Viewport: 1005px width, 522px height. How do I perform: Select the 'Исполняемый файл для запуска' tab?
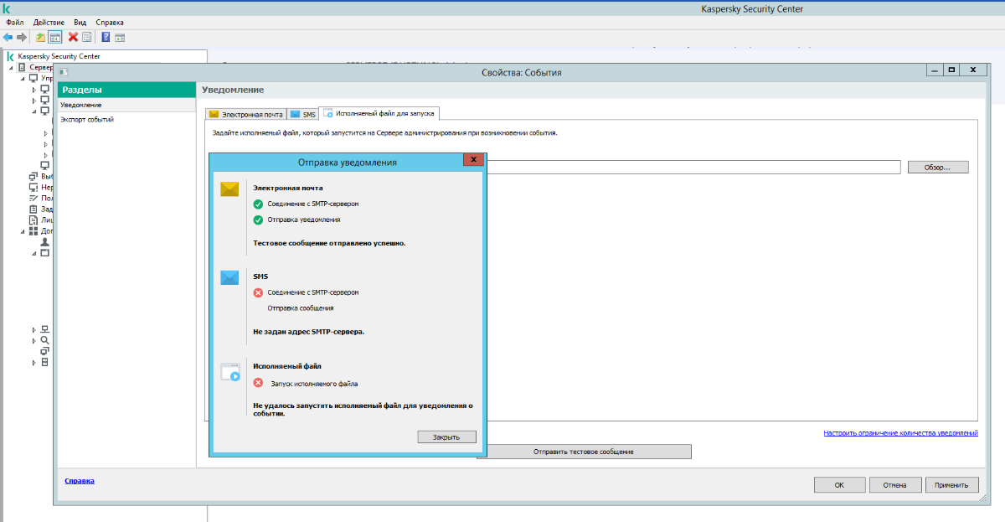pyautogui.click(x=379, y=113)
